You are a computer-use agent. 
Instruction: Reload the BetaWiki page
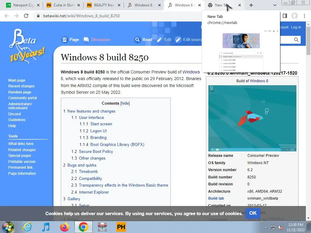point(26,16)
